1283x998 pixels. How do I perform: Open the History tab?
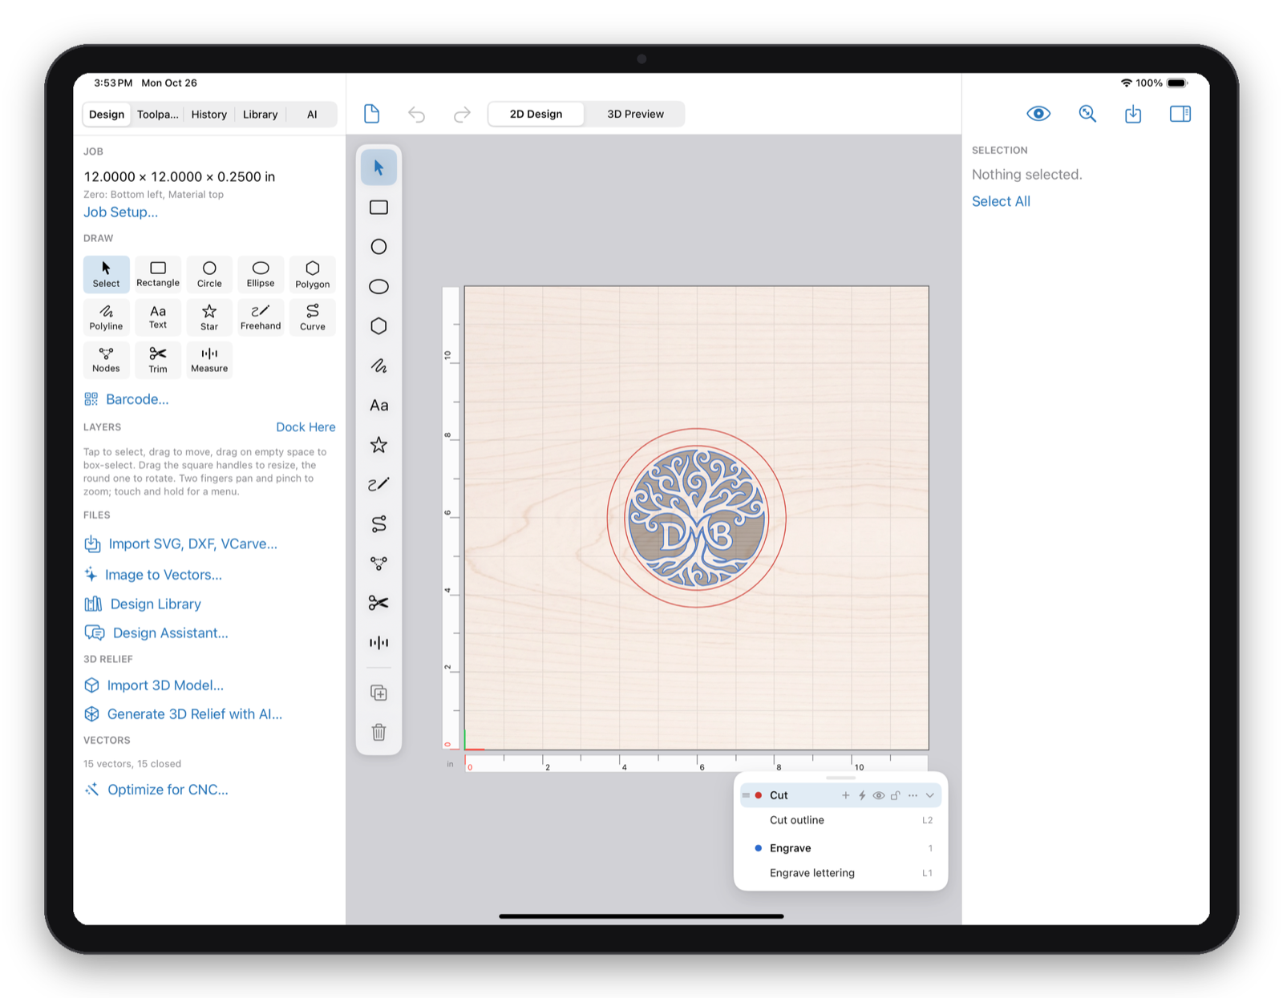[x=208, y=114]
